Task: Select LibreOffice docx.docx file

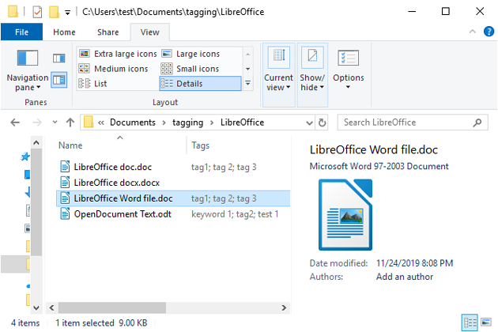Action: click(116, 183)
